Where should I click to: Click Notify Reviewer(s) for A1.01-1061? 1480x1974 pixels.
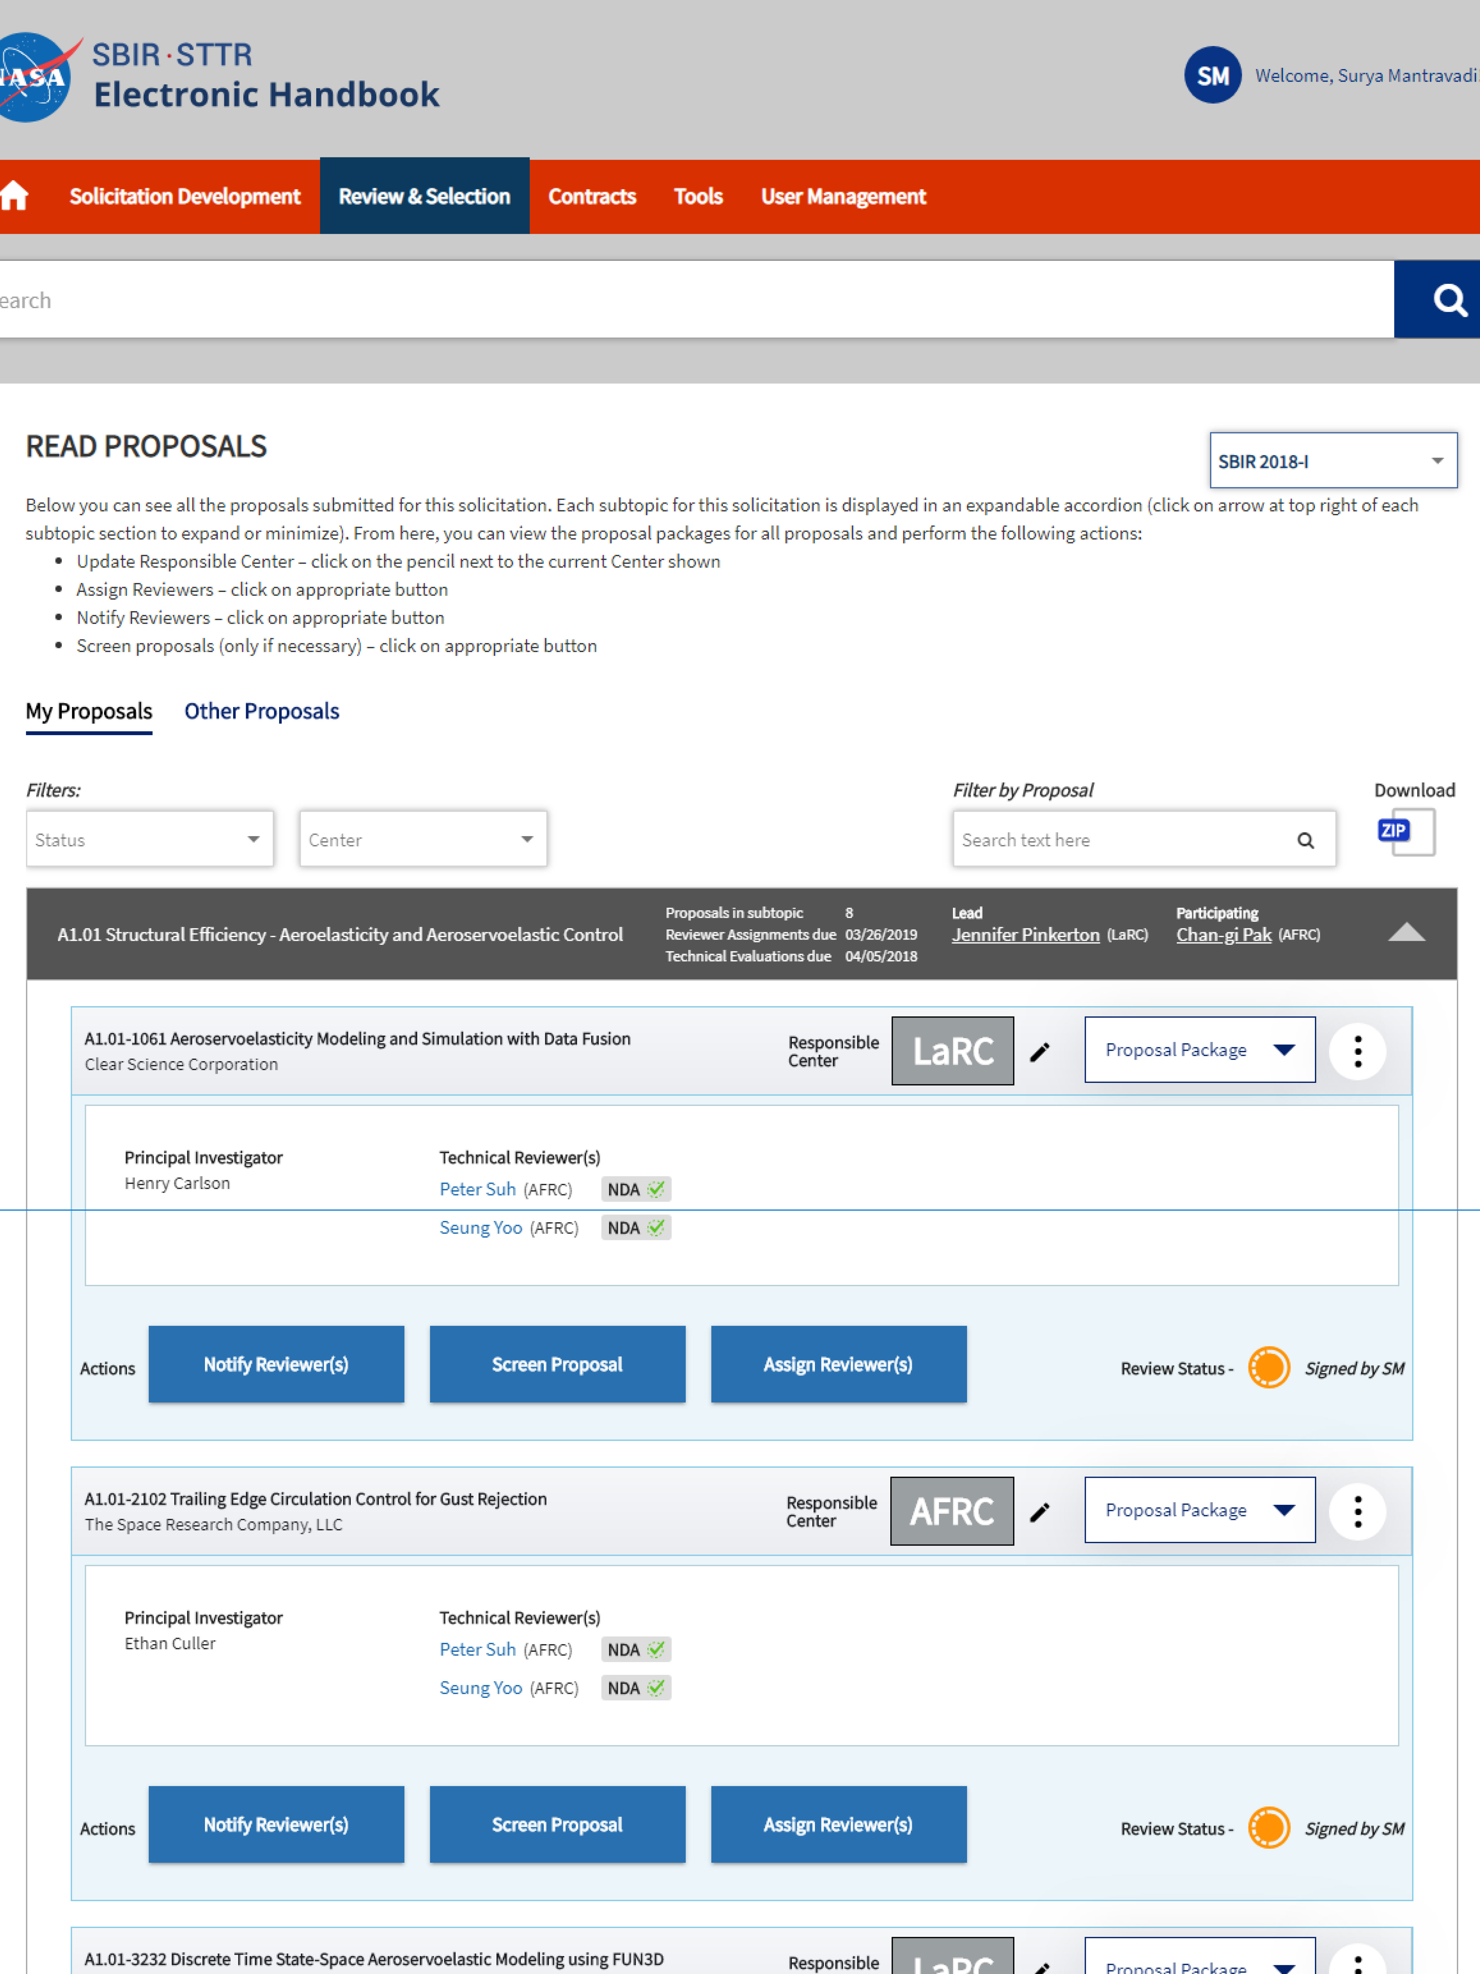[x=276, y=1365]
